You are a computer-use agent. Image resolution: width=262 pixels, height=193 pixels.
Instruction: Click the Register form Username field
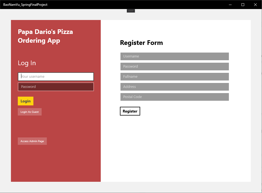click(175, 56)
